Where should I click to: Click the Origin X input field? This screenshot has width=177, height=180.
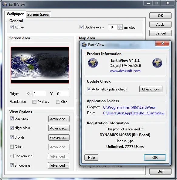point(39,94)
